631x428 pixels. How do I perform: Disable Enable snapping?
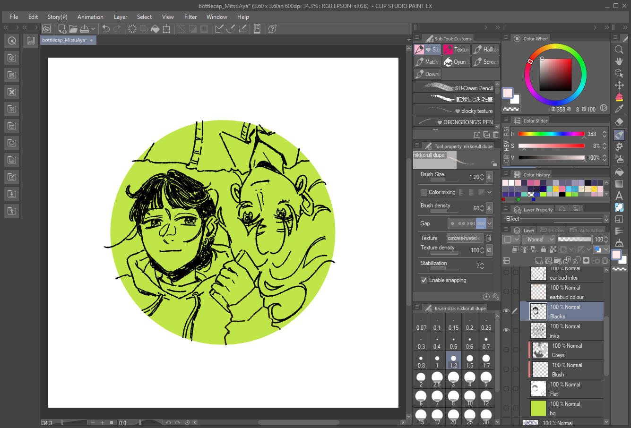pyautogui.click(x=424, y=280)
